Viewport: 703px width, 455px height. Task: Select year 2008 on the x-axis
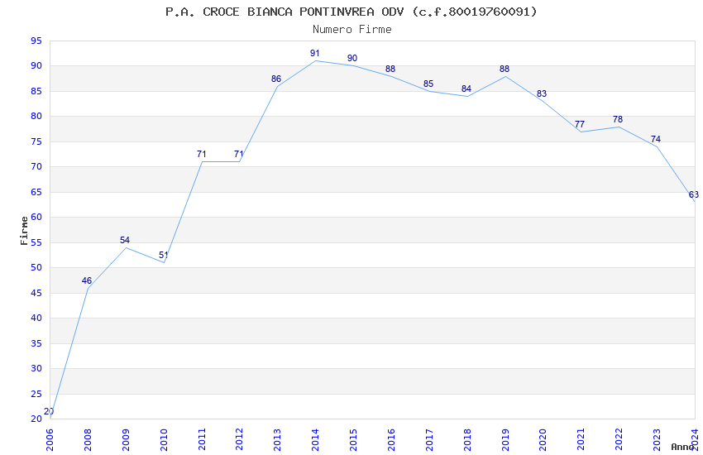(x=88, y=439)
